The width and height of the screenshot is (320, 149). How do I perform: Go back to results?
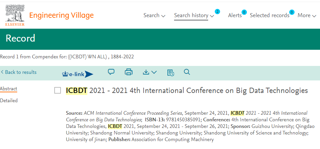pos(19,72)
